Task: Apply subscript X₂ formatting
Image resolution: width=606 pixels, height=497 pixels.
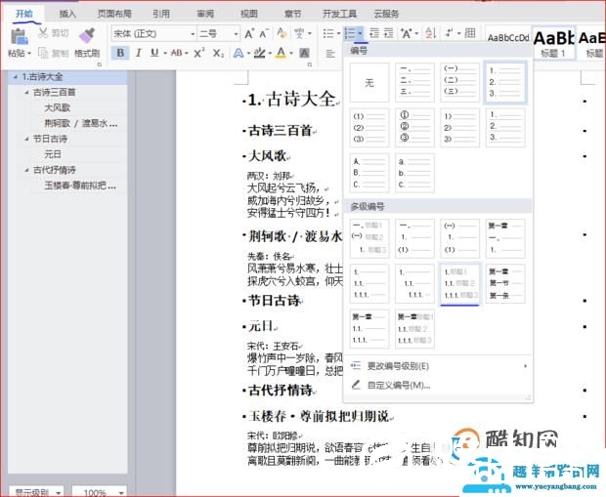Action: (218, 54)
